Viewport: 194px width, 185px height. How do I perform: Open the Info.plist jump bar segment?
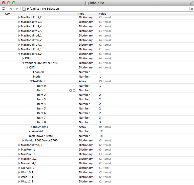coord(33,9)
